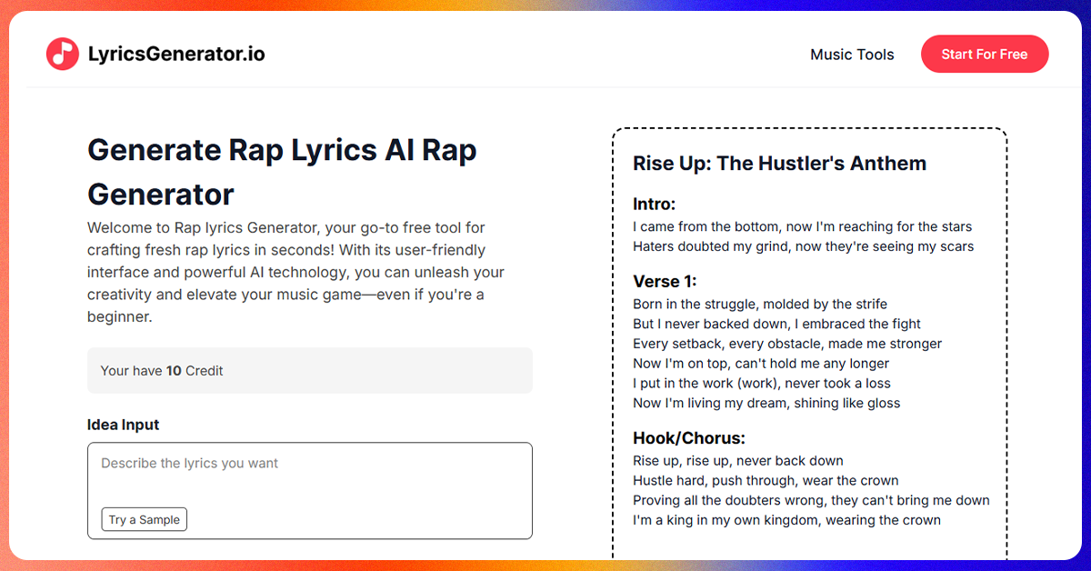Viewport: 1091px width, 571px height.
Task: Click the line "I'm a king in my own kingdom"
Action: [787, 520]
